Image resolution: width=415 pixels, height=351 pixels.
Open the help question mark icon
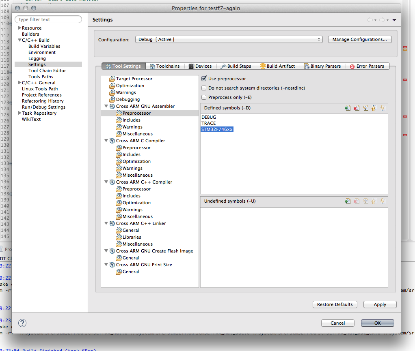click(x=22, y=323)
